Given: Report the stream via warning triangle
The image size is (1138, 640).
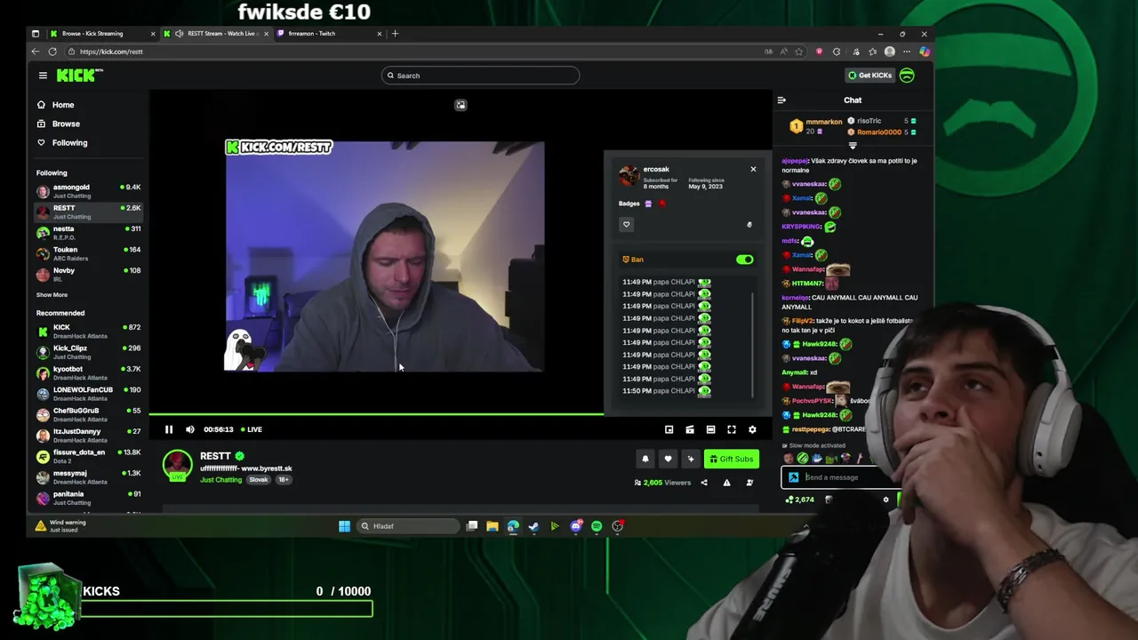Looking at the screenshot, I should click(x=726, y=483).
